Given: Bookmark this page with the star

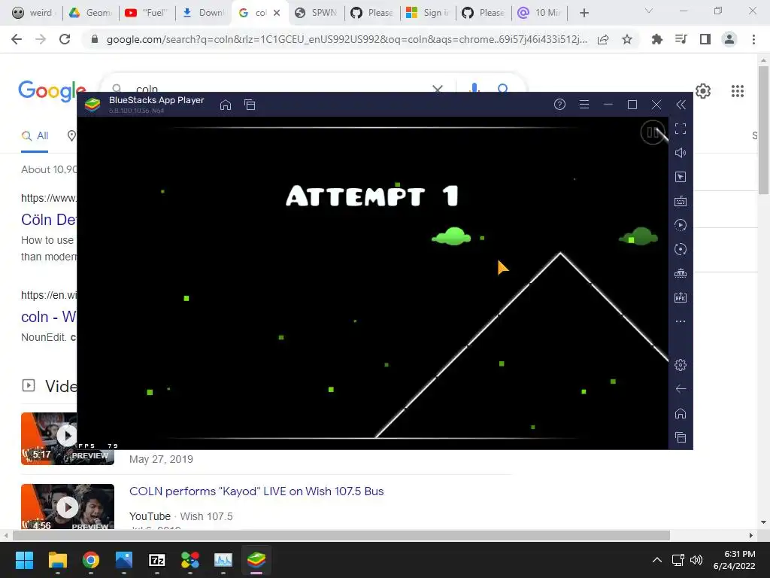Looking at the screenshot, I should coord(627,39).
